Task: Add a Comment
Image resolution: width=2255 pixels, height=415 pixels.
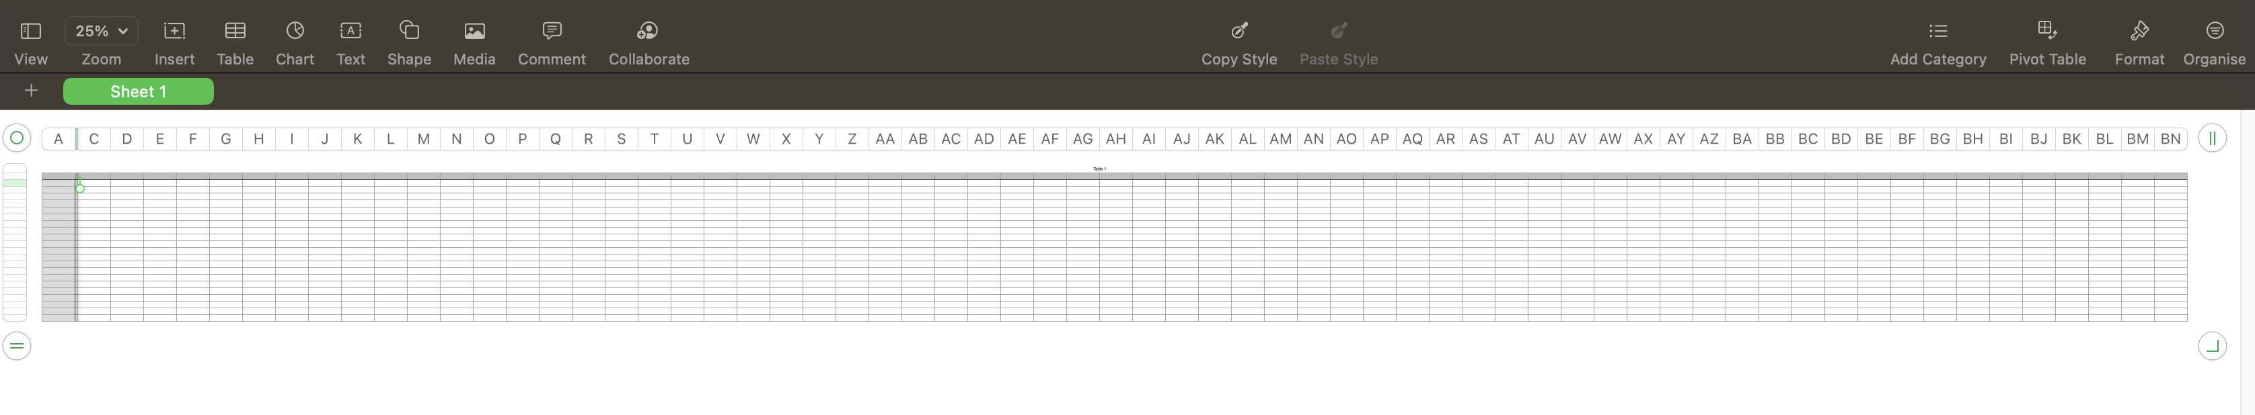Action: [552, 42]
